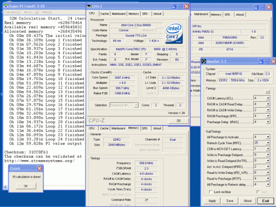Viewport: 276px width, 207px height.
Task: Select the About tab in the rear CPU-Z mainboard window
Action: (x=240, y=14)
